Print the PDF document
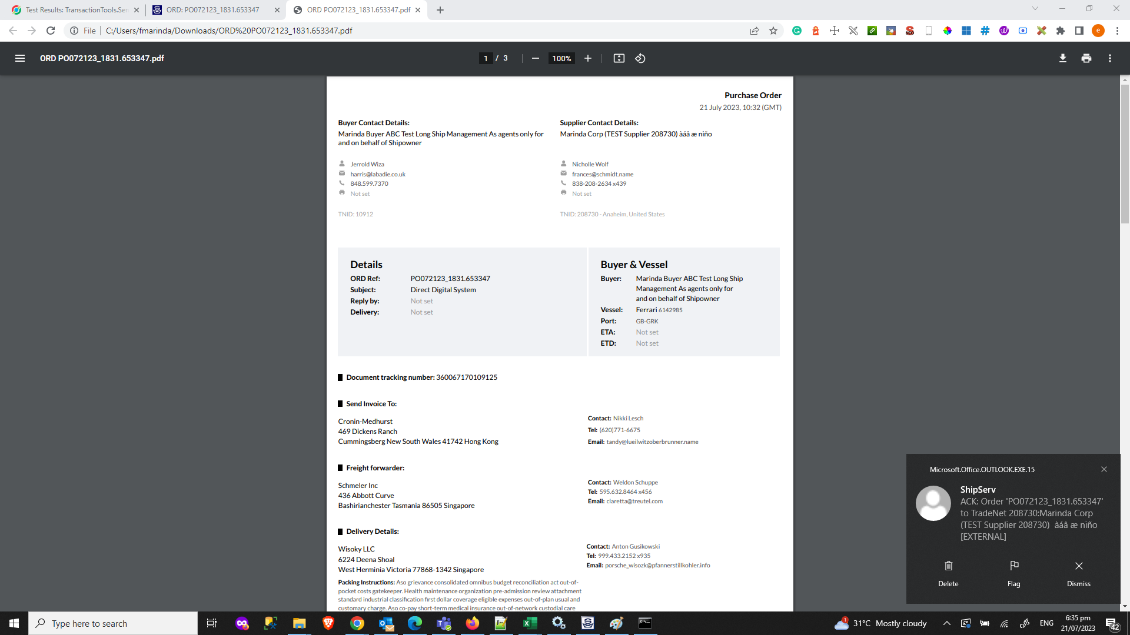1130x635 pixels. click(1086, 58)
